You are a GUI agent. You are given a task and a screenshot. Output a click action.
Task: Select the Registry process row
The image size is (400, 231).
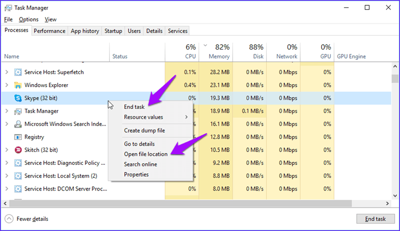point(196,137)
